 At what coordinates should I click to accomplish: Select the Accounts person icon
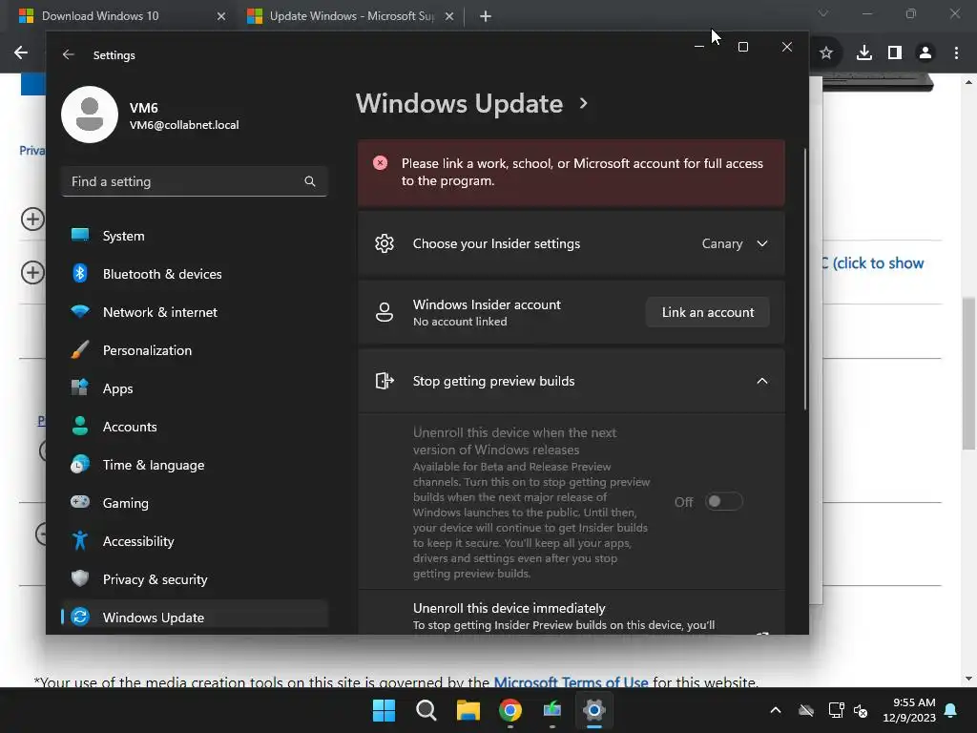(x=80, y=426)
